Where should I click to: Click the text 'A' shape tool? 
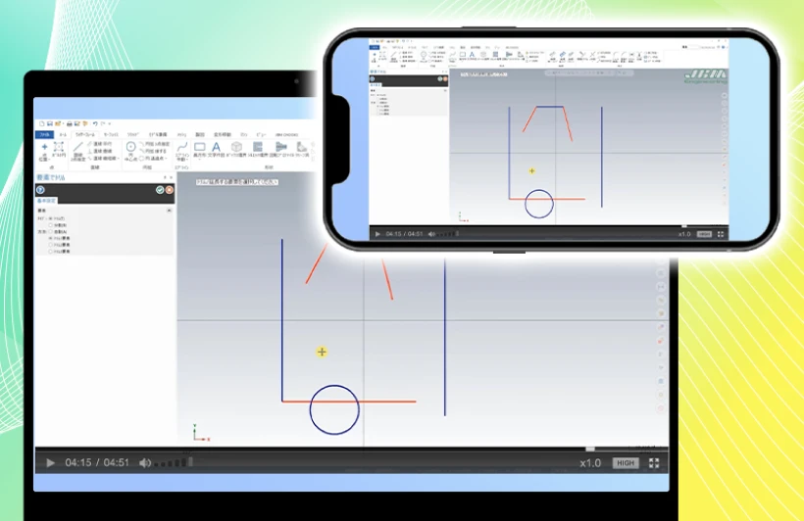click(217, 147)
